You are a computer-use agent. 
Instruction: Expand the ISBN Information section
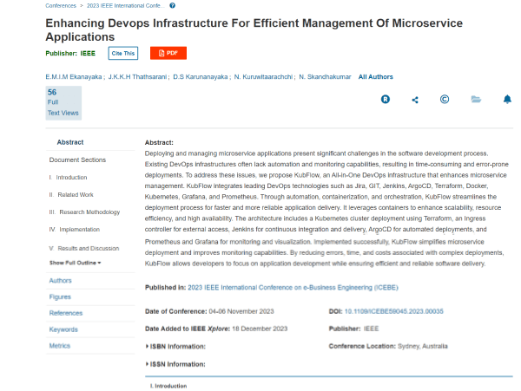(175, 346)
